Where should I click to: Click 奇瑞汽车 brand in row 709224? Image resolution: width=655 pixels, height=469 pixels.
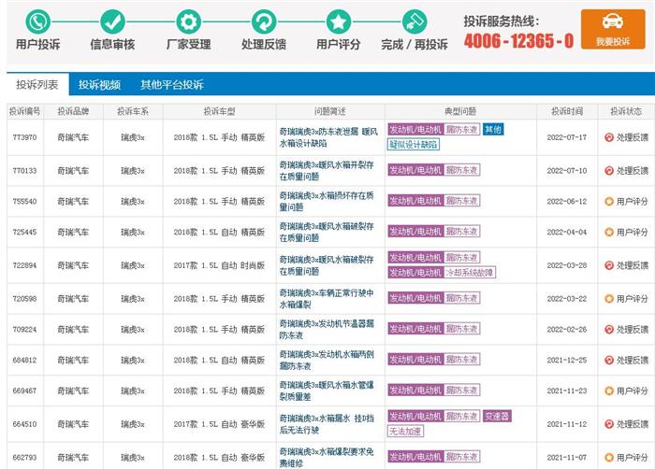(x=73, y=330)
